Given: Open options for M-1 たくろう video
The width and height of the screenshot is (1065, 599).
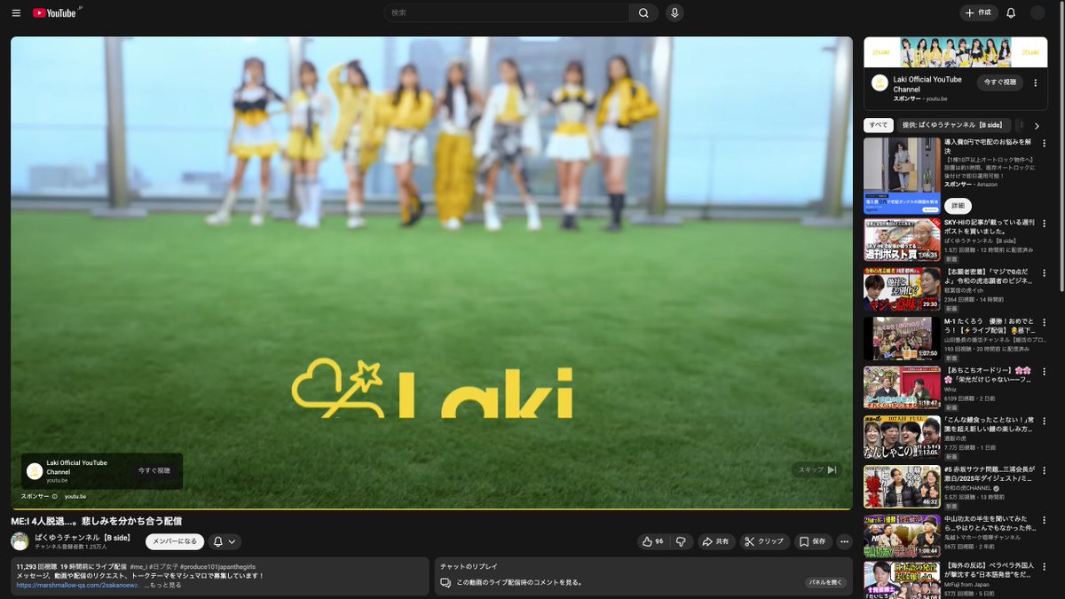Looking at the screenshot, I should tap(1044, 322).
